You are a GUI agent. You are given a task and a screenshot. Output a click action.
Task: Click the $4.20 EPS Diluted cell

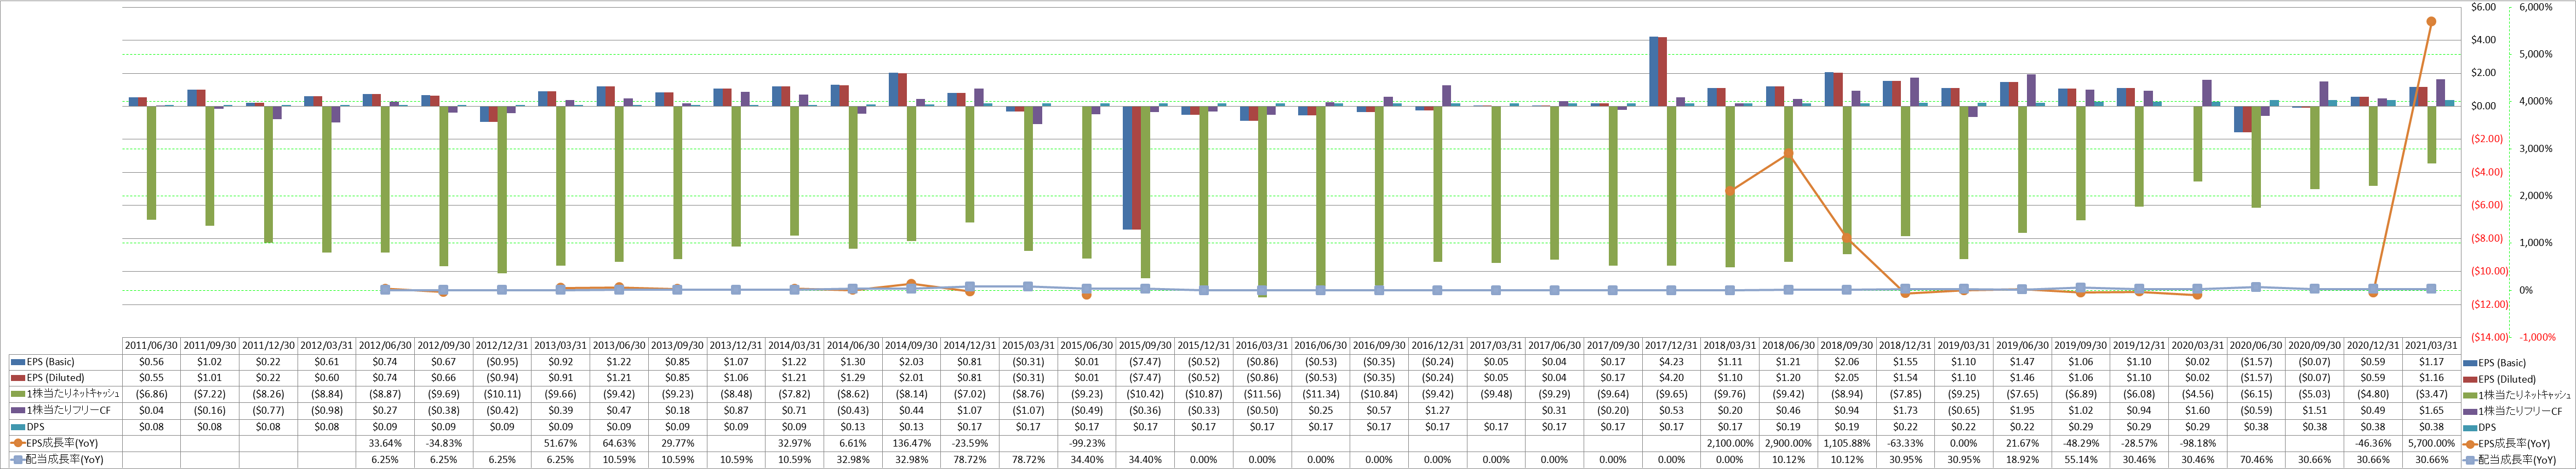(x=1671, y=378)
